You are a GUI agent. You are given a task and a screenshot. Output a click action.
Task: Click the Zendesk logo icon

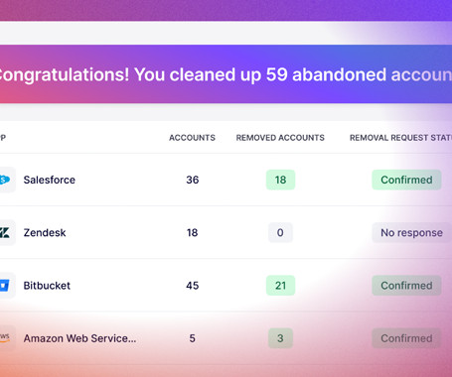5,232
